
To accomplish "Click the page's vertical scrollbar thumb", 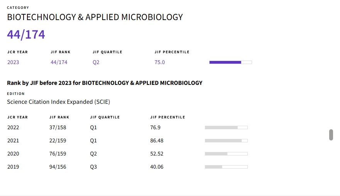I will click(x=331, y=135).
